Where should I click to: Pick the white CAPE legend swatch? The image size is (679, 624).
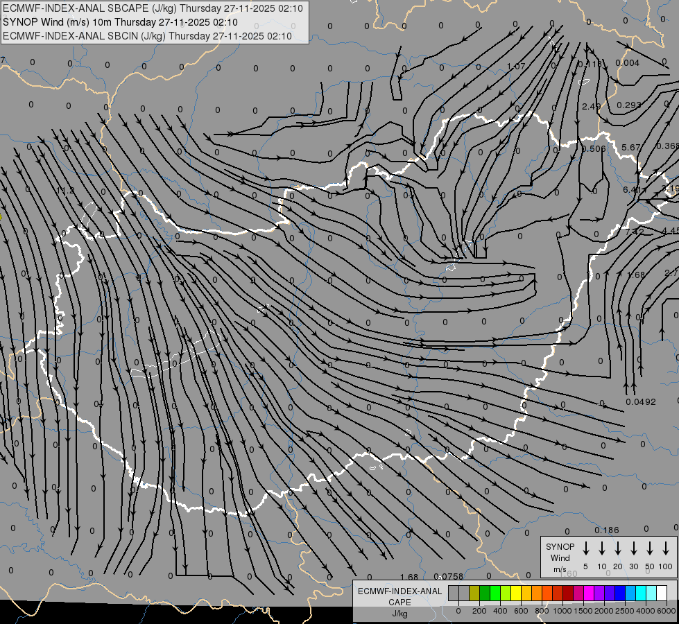pyautogui.click(x=661, y=593)
